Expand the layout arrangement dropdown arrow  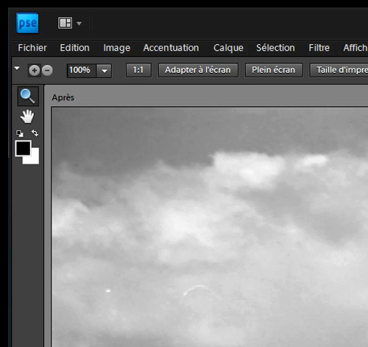tap(79, 24)
